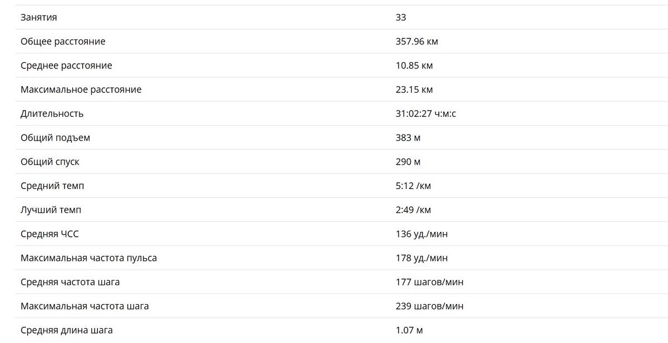Image resolution: width=668 pixels, height=343 pixels.
Task: Click the 239 шагов/мин max cadence value
Action: pos(429,306)
